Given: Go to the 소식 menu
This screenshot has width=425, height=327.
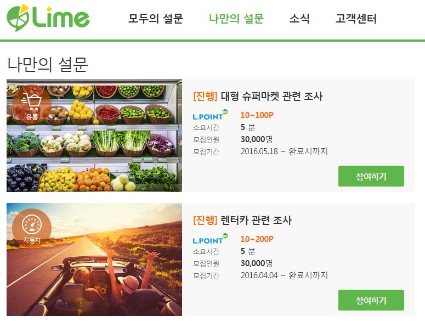Looking at the screenshot, I should pyautogui.click(x=299, y=19).
